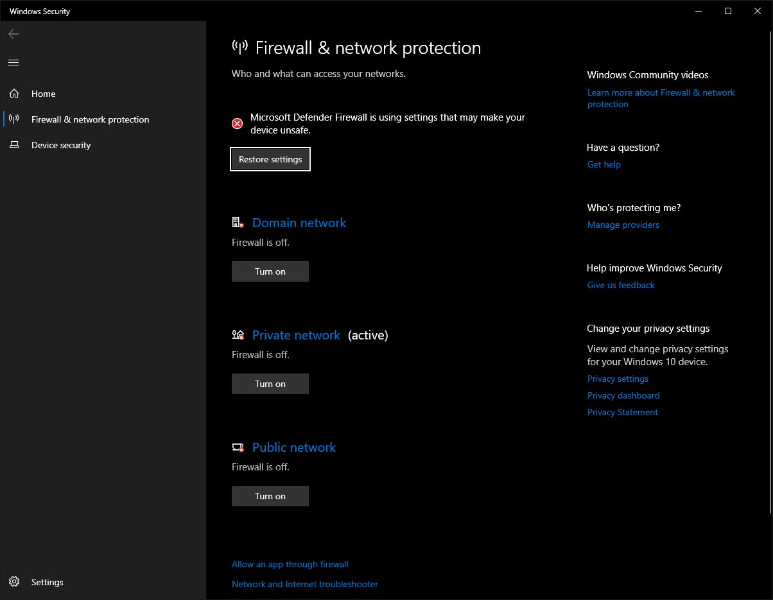Click the 'Windows Community videos' heading
The height and width of the screenshot is (600, 773).
click(648, 75)
